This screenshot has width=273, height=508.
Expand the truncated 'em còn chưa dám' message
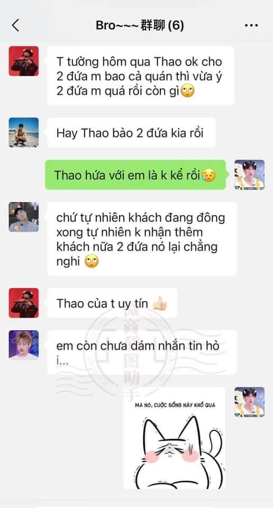[x=62, y=361]
